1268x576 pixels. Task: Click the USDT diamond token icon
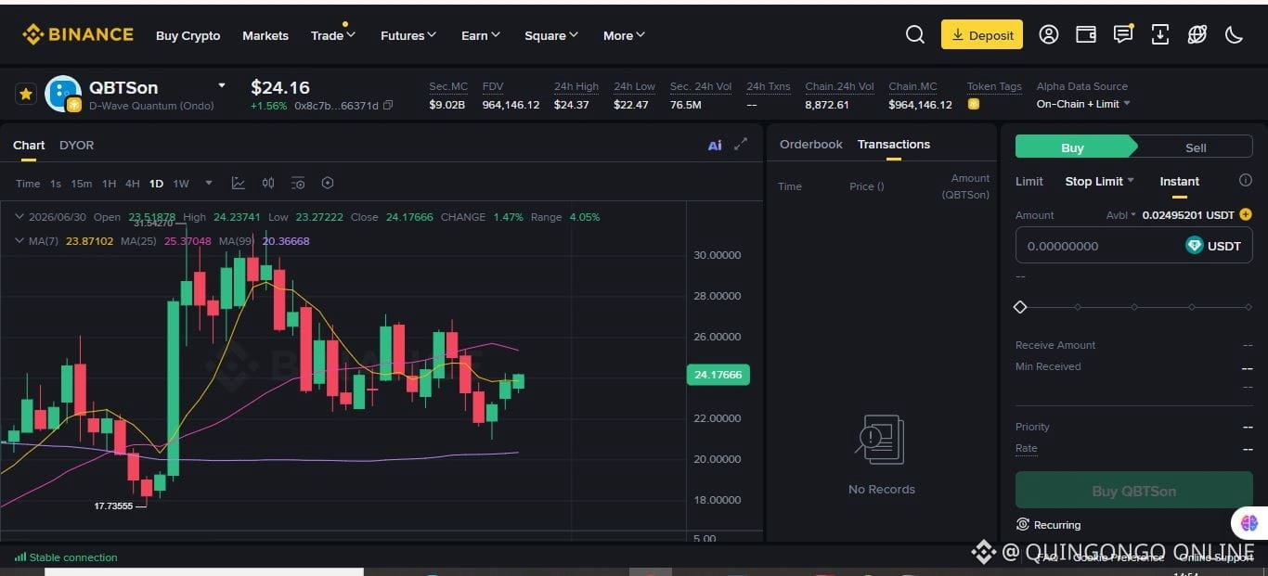pos(1195,246)
